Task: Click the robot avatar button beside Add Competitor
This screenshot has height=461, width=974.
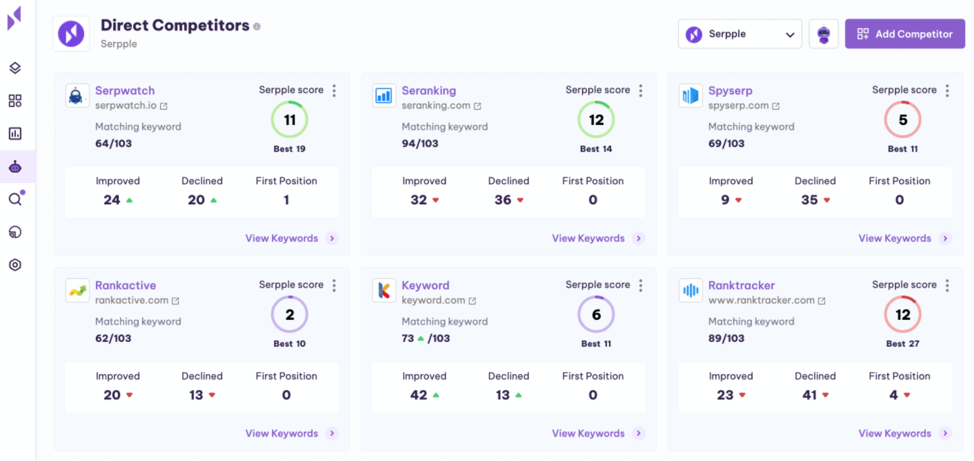Action: coord(823,34)
